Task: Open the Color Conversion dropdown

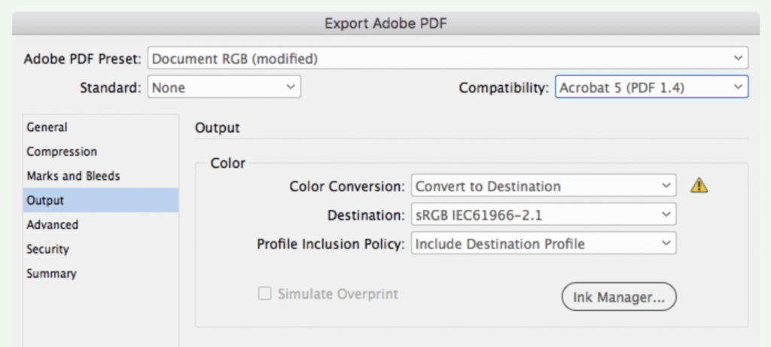Action: point(543,186)
